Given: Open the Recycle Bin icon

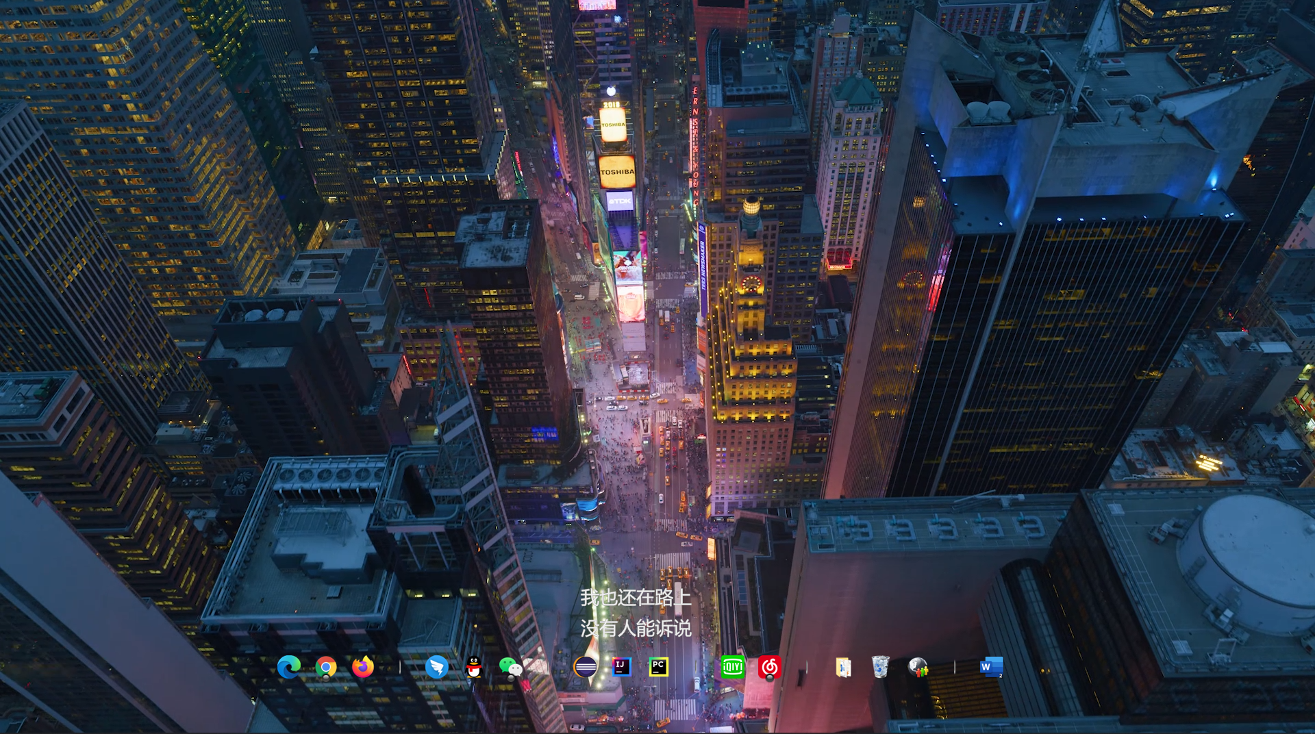Looking at the screenshot, I should tap(881, 666).
